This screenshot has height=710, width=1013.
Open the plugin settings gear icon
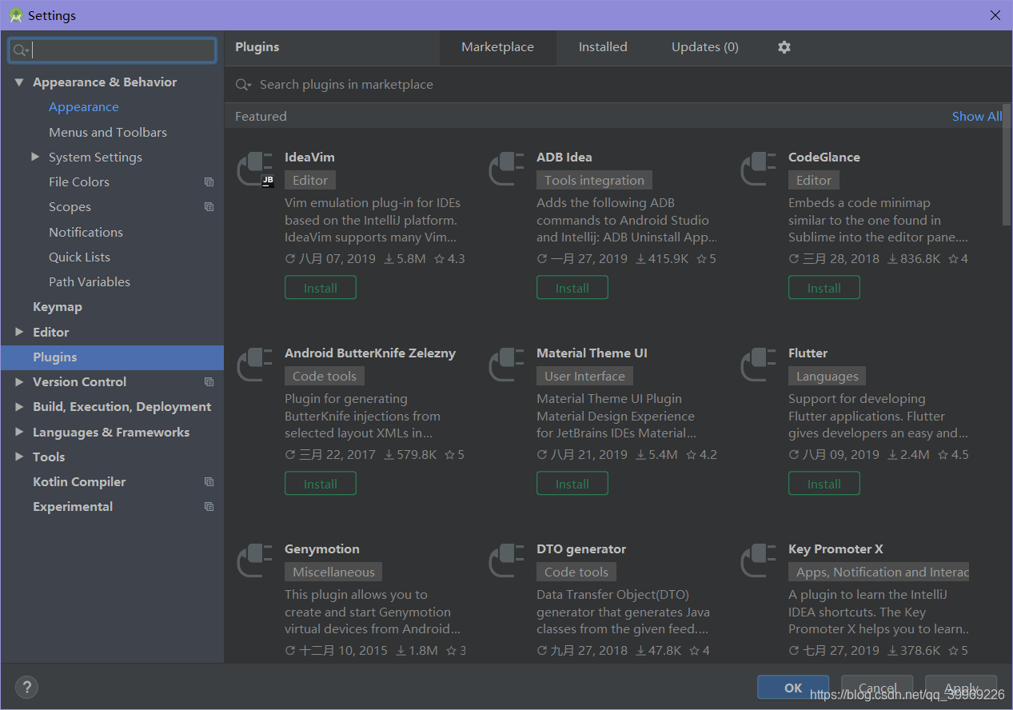click(784, 47)
